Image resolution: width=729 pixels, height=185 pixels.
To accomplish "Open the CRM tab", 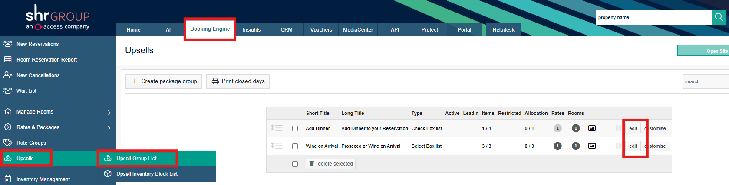I will click(287, 29).
